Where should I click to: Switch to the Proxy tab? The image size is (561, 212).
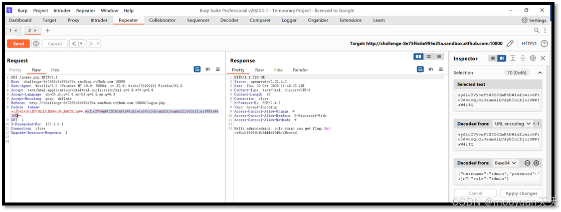pos(73,20)
